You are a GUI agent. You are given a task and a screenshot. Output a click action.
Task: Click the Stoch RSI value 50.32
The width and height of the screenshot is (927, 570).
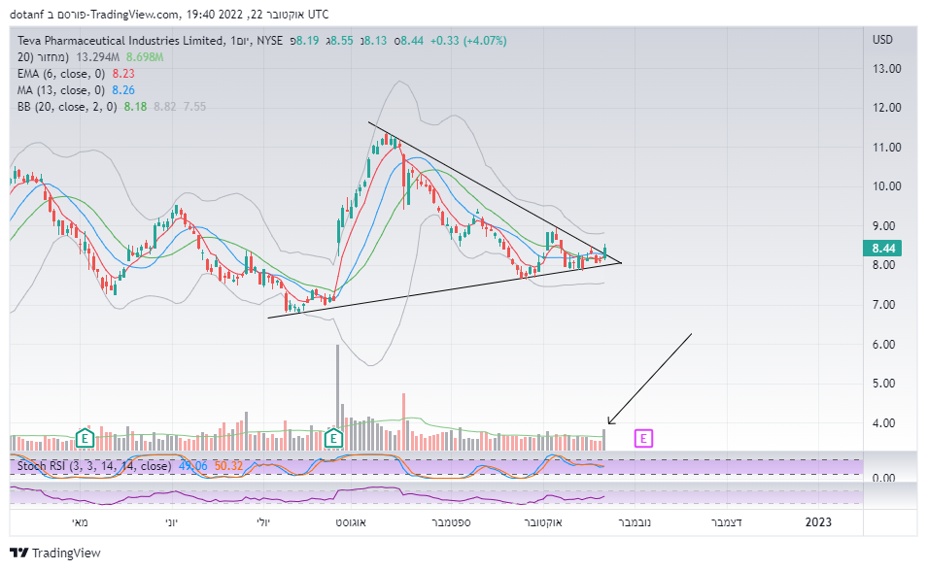pyautogui.click(x=228, y=466)
